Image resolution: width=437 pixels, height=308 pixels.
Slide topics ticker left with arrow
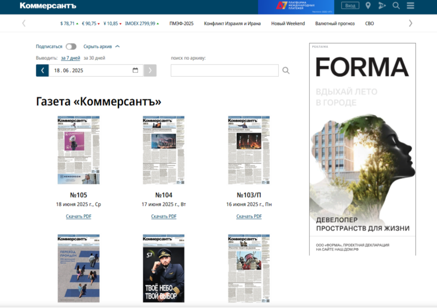pyautogui.click(x=24, y=24)
